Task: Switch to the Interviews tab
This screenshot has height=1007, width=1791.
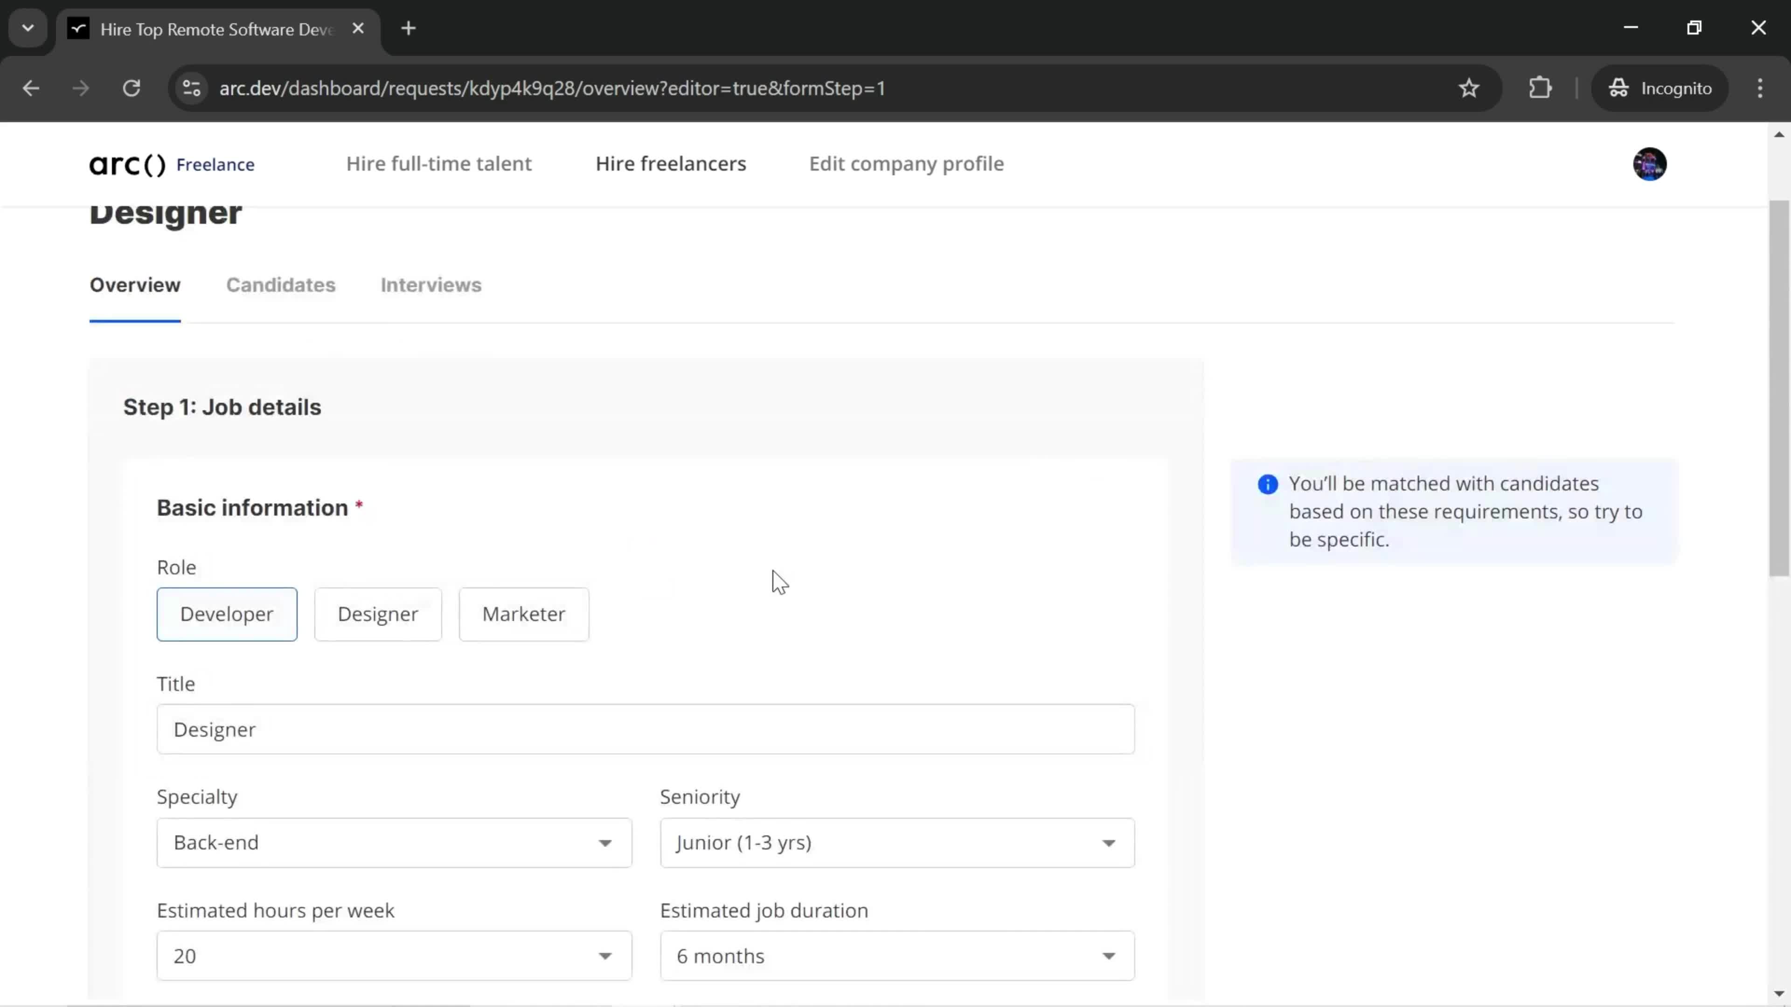Action: [430, 284]
